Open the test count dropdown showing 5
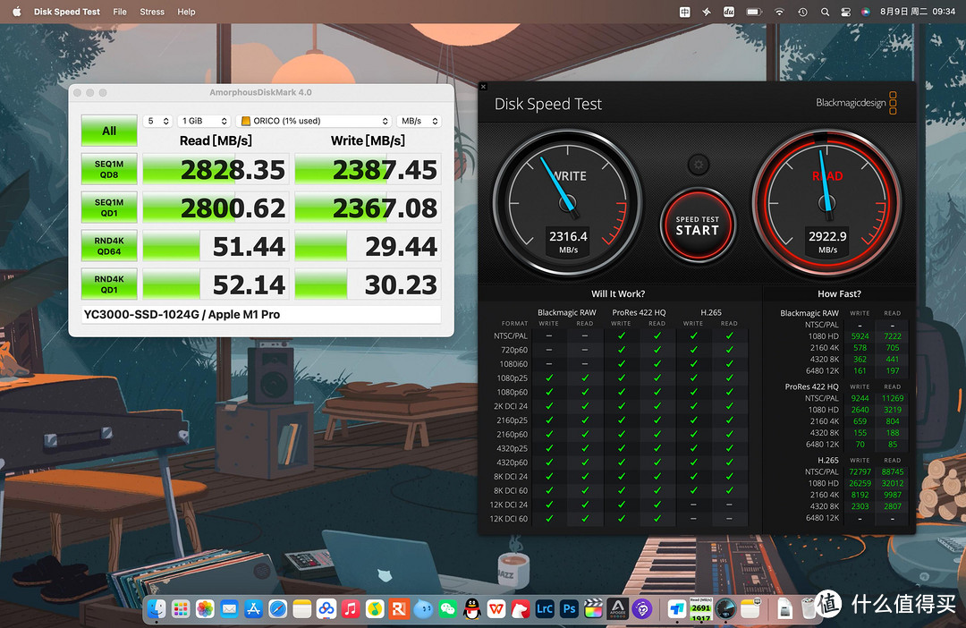The height and width of the screenshot is (628, 966). pos(157,121)
